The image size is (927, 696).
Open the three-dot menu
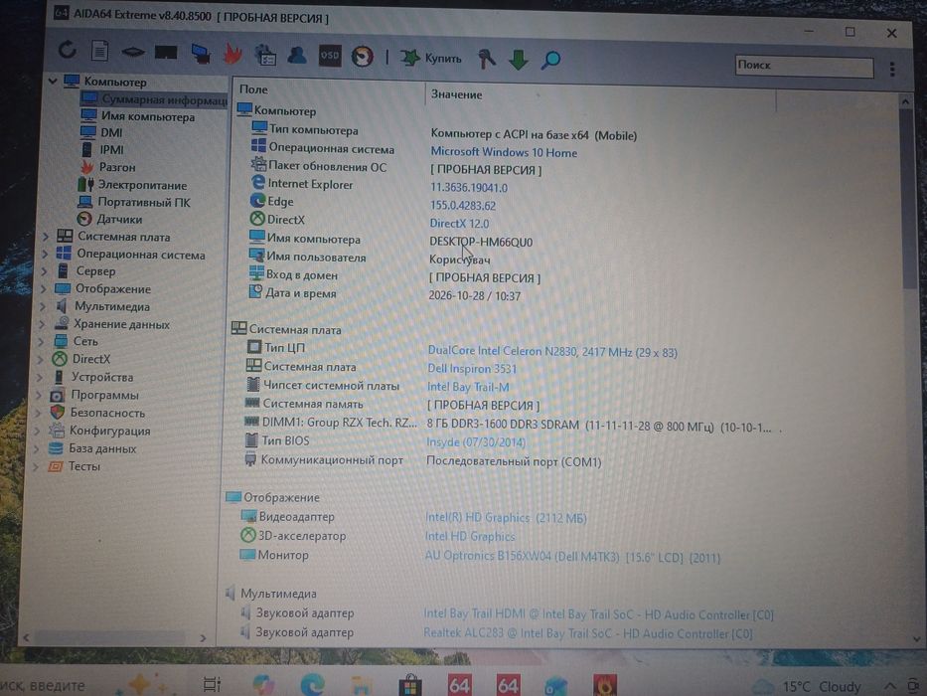tap(892, 70)
